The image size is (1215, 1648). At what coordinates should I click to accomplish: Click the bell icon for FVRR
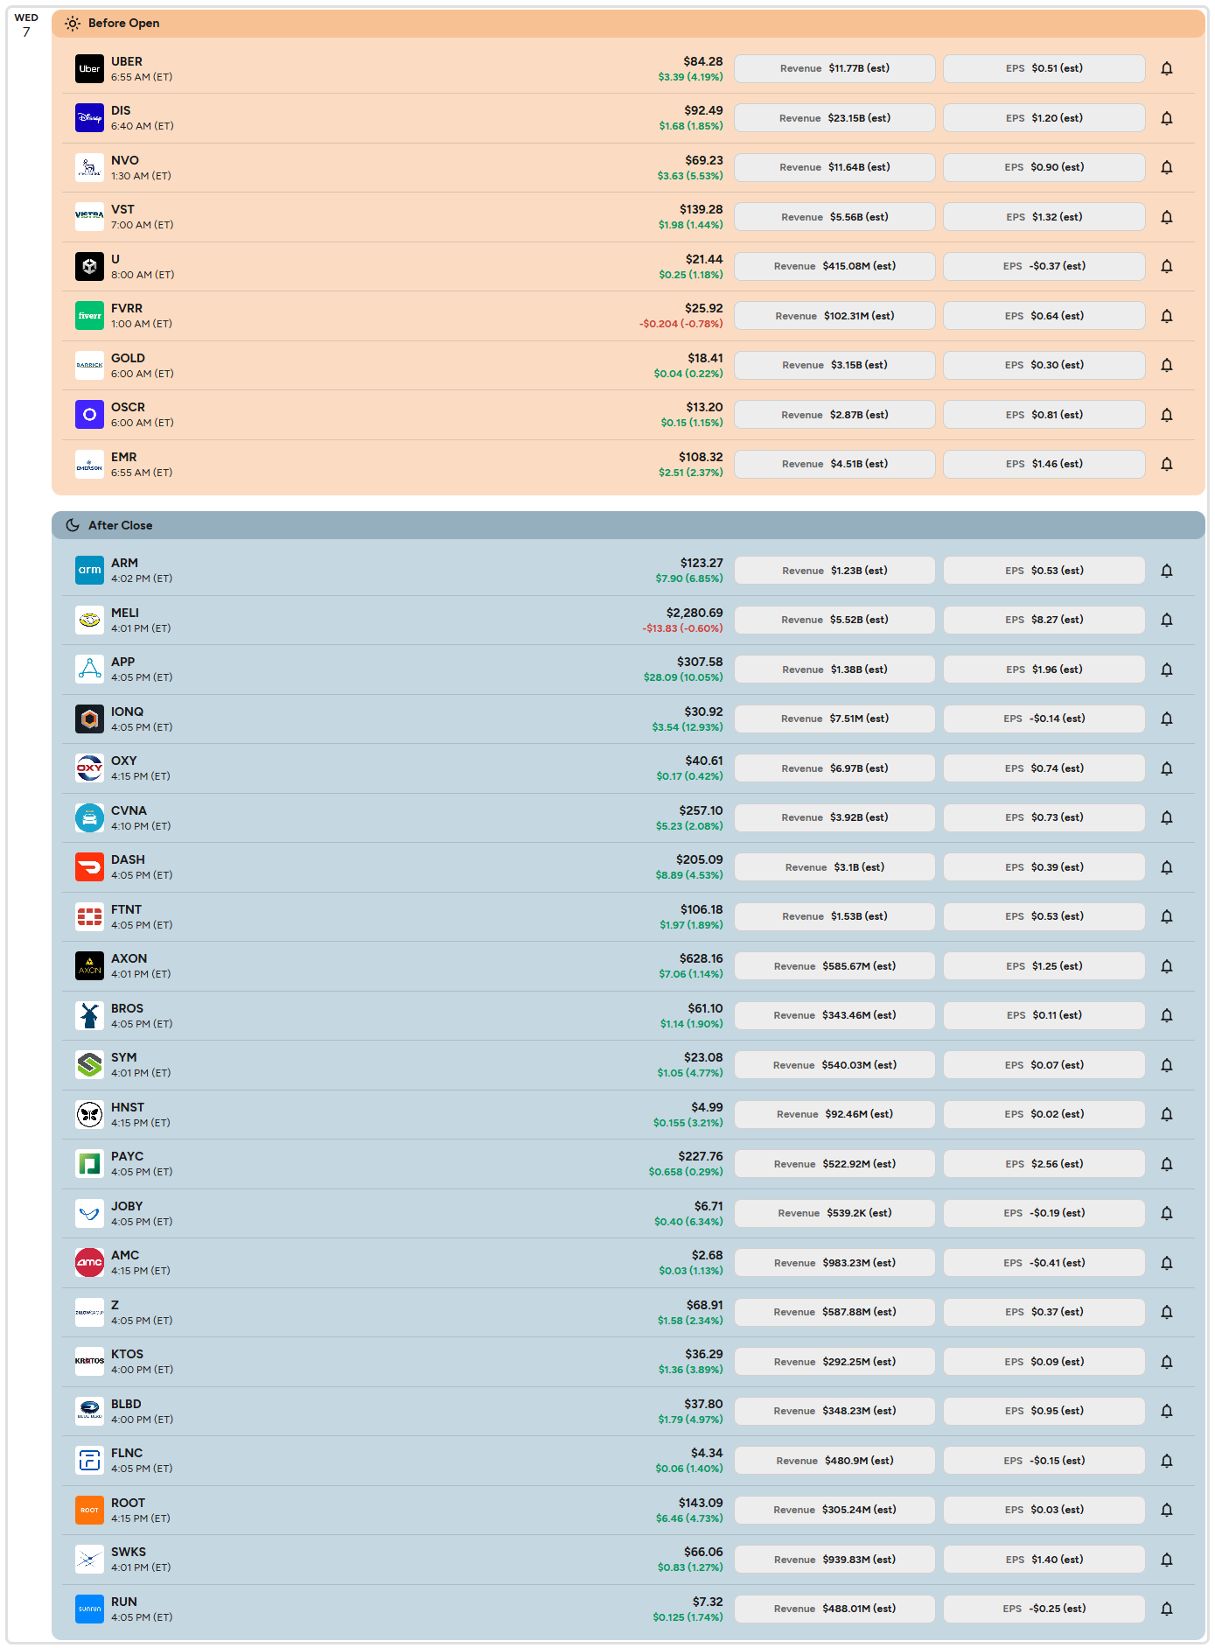pyautogui.click(x=1166, y=316)
